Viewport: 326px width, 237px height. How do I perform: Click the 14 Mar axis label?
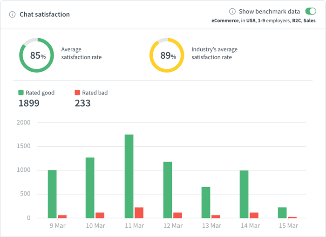[249, 226]
